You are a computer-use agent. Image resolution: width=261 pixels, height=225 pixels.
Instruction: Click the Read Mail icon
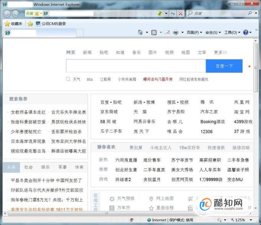pyautogui.click(x=167, y=32)
